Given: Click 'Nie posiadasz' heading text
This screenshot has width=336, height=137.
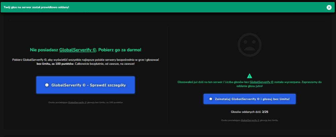Looking at the screenshot, I should tap(44, 50).
